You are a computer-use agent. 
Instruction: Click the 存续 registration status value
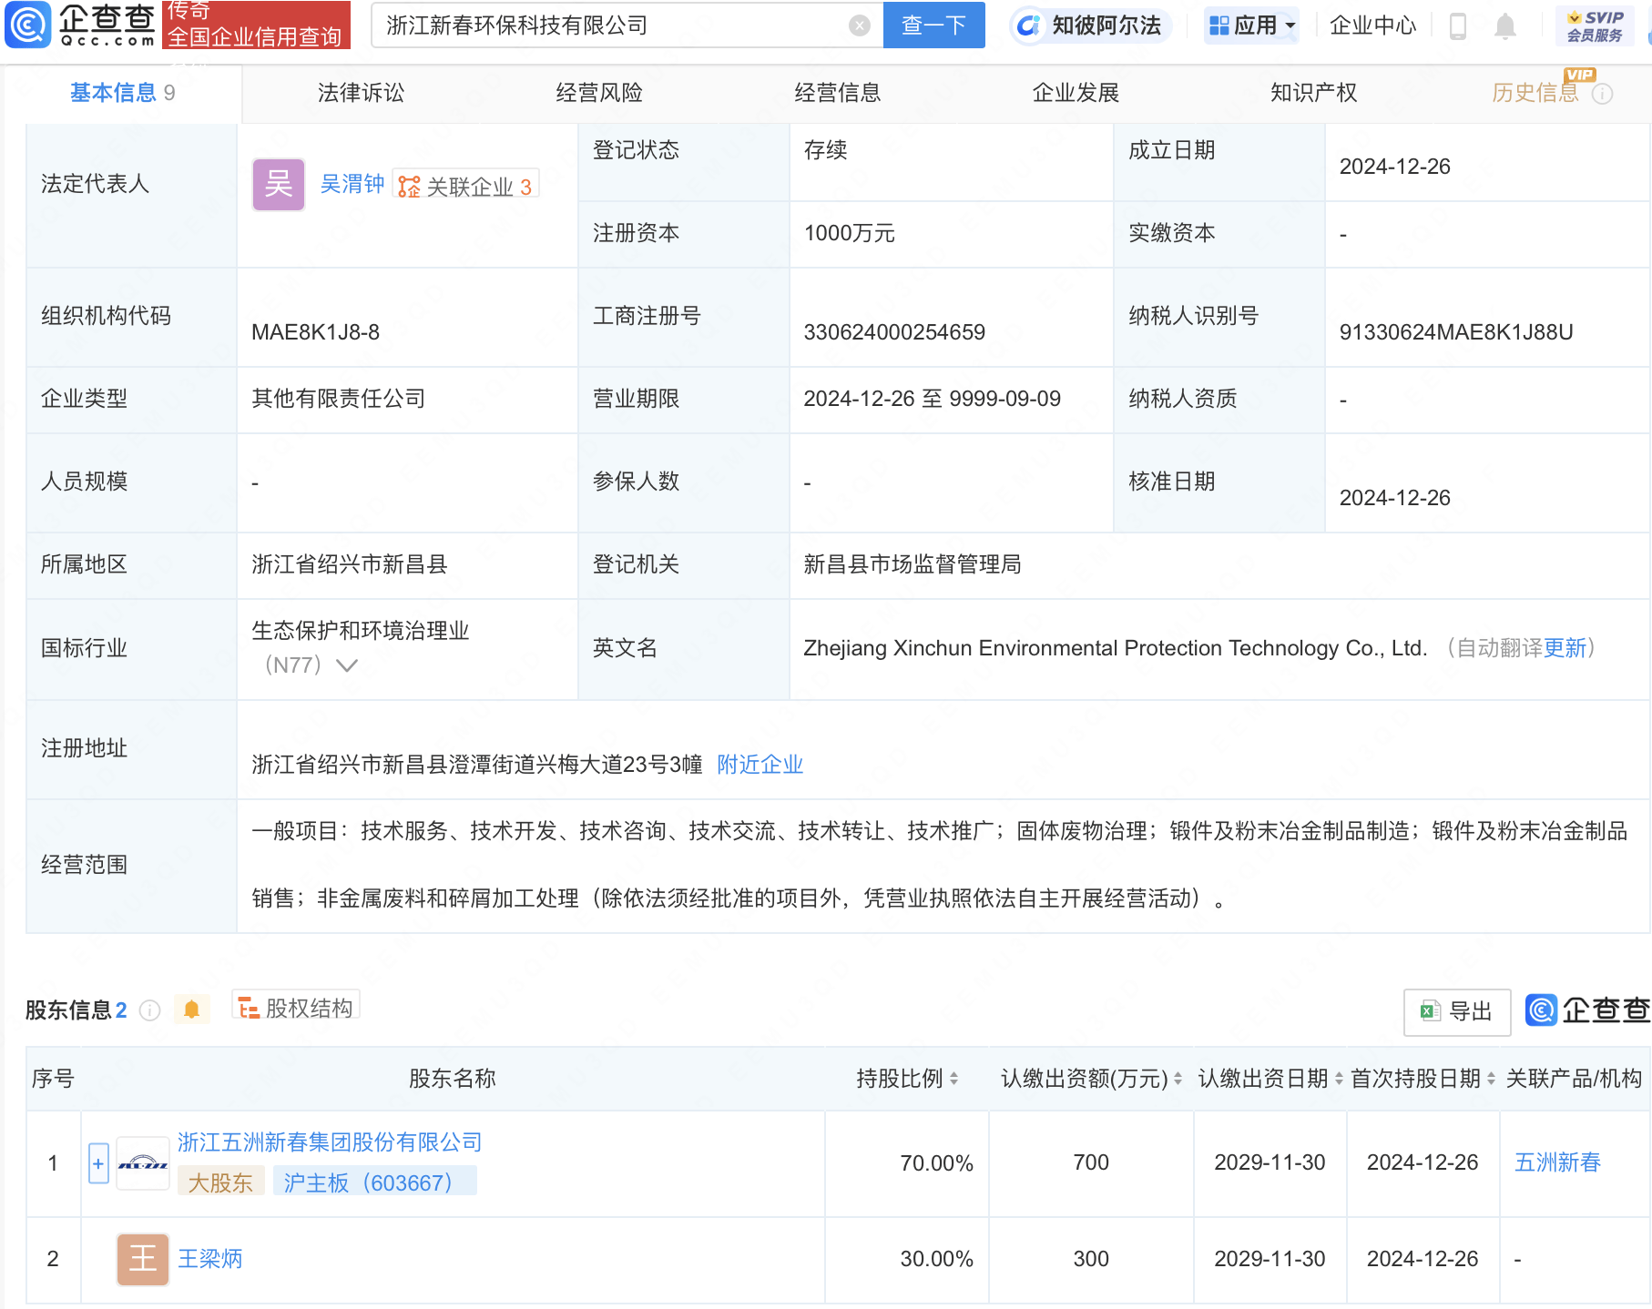[826, 150]
